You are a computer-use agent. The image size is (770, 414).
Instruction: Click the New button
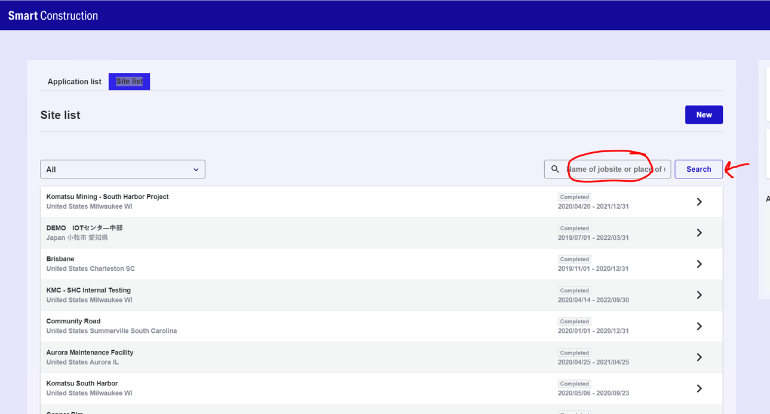(x=704, y=115)
